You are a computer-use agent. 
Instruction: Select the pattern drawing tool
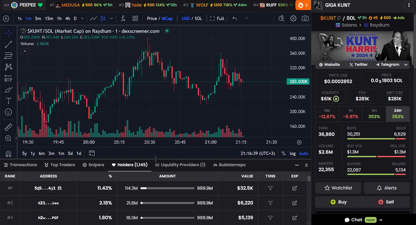tap(9, 67)
